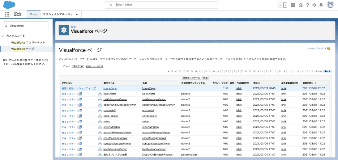Screen dimensions: 338x160
Task: Click slackv2 namespace in slackAlerts row
Action: (x=185, y=94)
